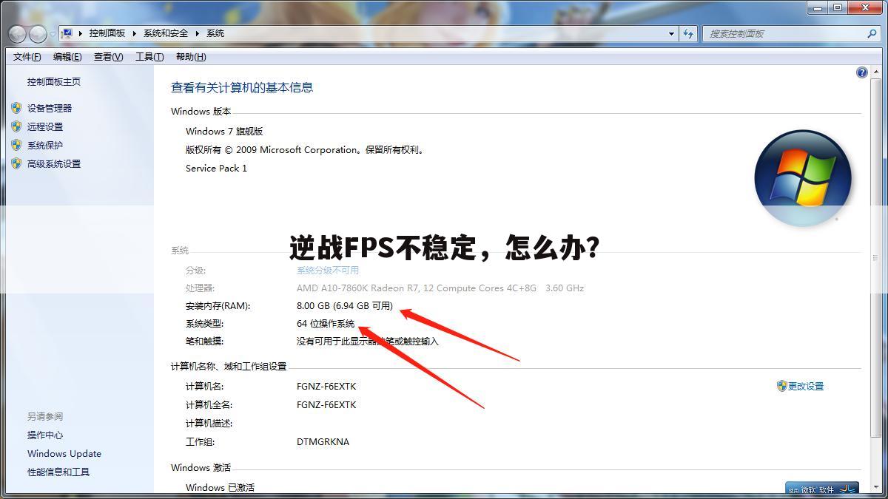This screenshot has width=888, height=499.
Task: Click the 查看有关计算机的基本信息 heading
Action: pyautogui.click(x=242, y=87)
